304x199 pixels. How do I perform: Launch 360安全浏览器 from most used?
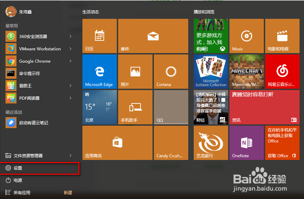point(39,36)
